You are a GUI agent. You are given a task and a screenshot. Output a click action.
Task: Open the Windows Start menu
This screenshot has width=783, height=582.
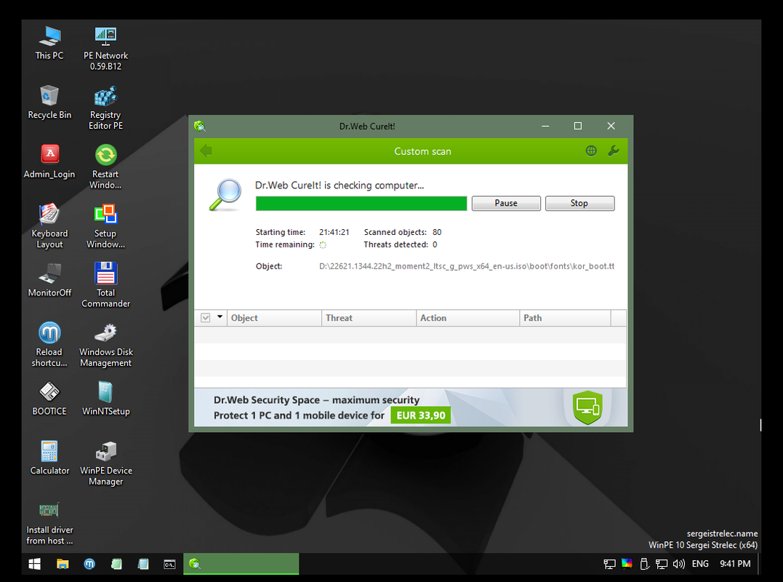34,564
